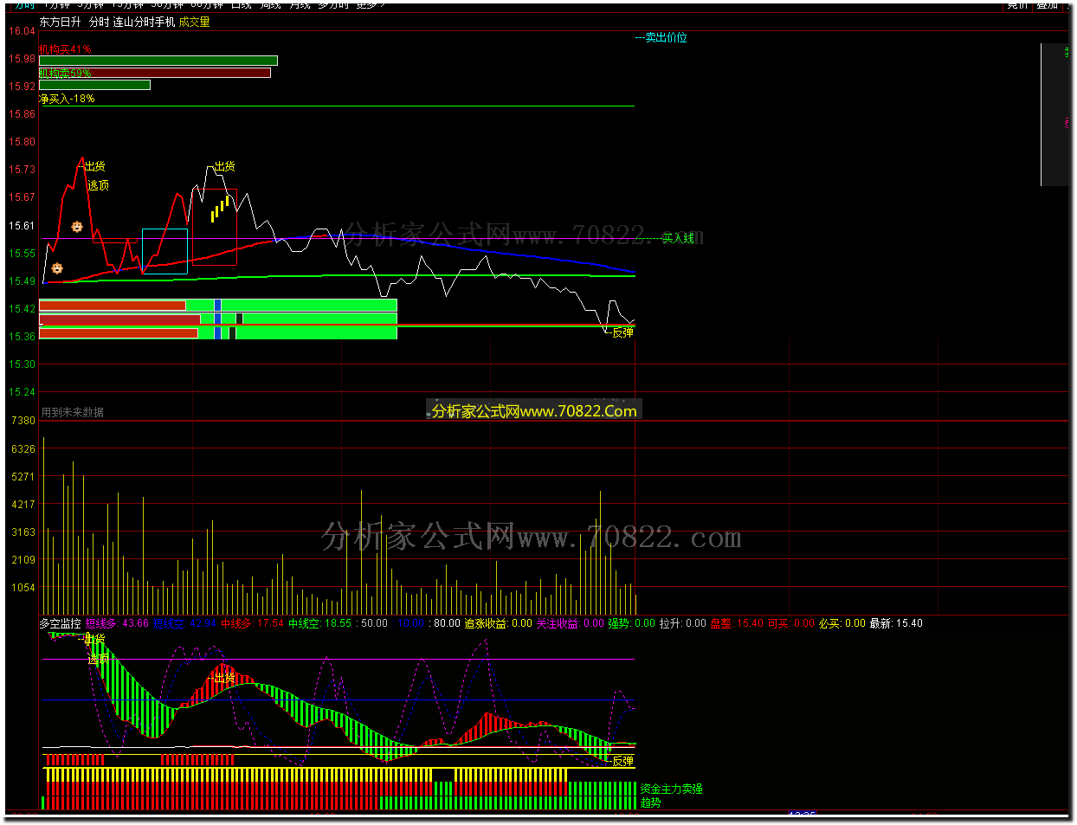Click the first 出货 marker at the red peak
The width and height of the screenshot is (1077, 825).
(x=94, y=166)
